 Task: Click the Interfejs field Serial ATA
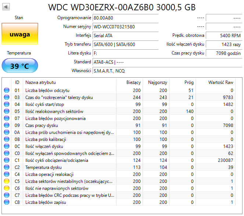coord(125,36)
